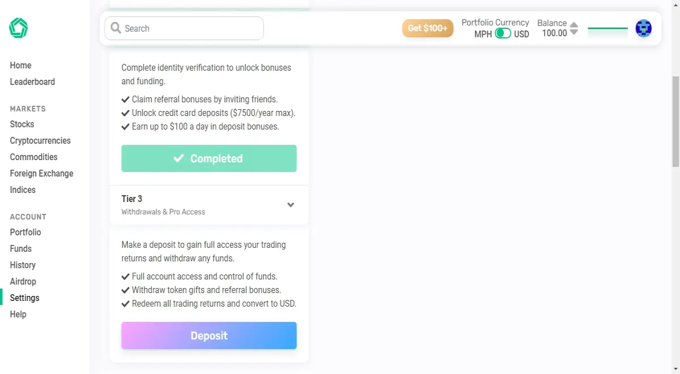Open the Portfolio section
This screenshot has height=374, width=680.
tap(25, 232)
